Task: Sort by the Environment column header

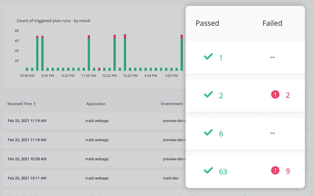Action: pyautogui.click(x=172, y=104)
